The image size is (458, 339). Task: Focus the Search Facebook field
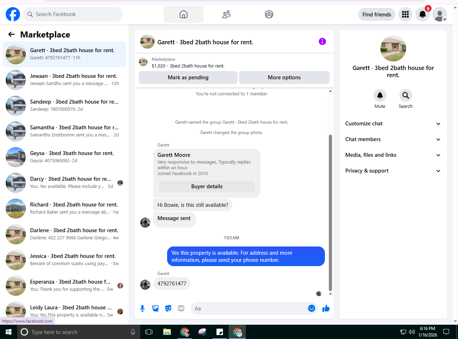(x=73, y=14)
